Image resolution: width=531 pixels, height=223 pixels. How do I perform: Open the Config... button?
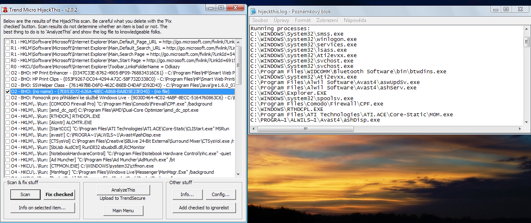click(221, 194)
